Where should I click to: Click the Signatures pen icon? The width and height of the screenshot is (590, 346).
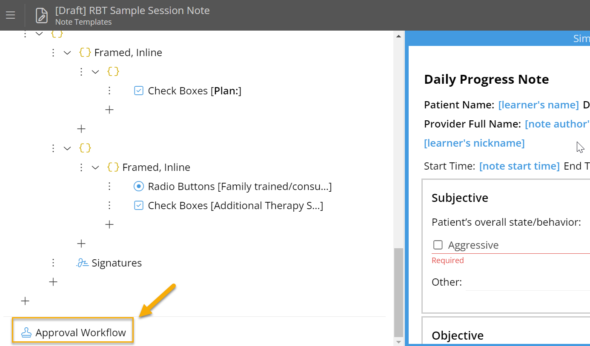pyautogui.click(x=82, y=263)
